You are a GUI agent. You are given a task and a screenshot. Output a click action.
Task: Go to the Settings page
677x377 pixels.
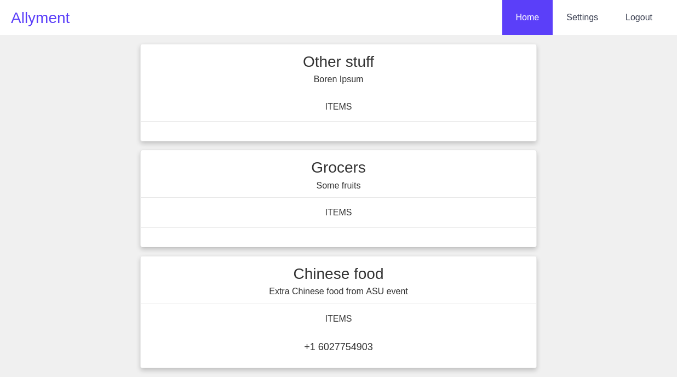(582, 18)
